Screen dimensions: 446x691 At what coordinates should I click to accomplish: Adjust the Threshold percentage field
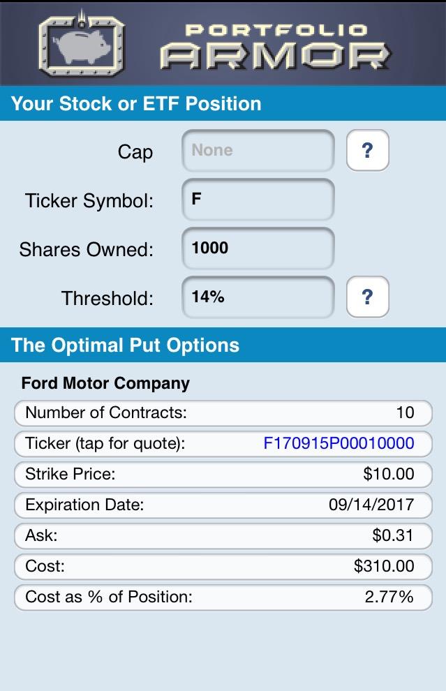tap(258, 297)
